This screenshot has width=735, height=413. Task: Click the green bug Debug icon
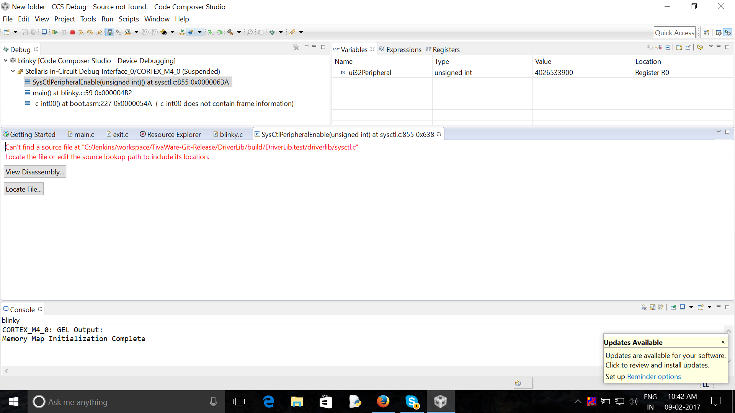pos(272,33)
